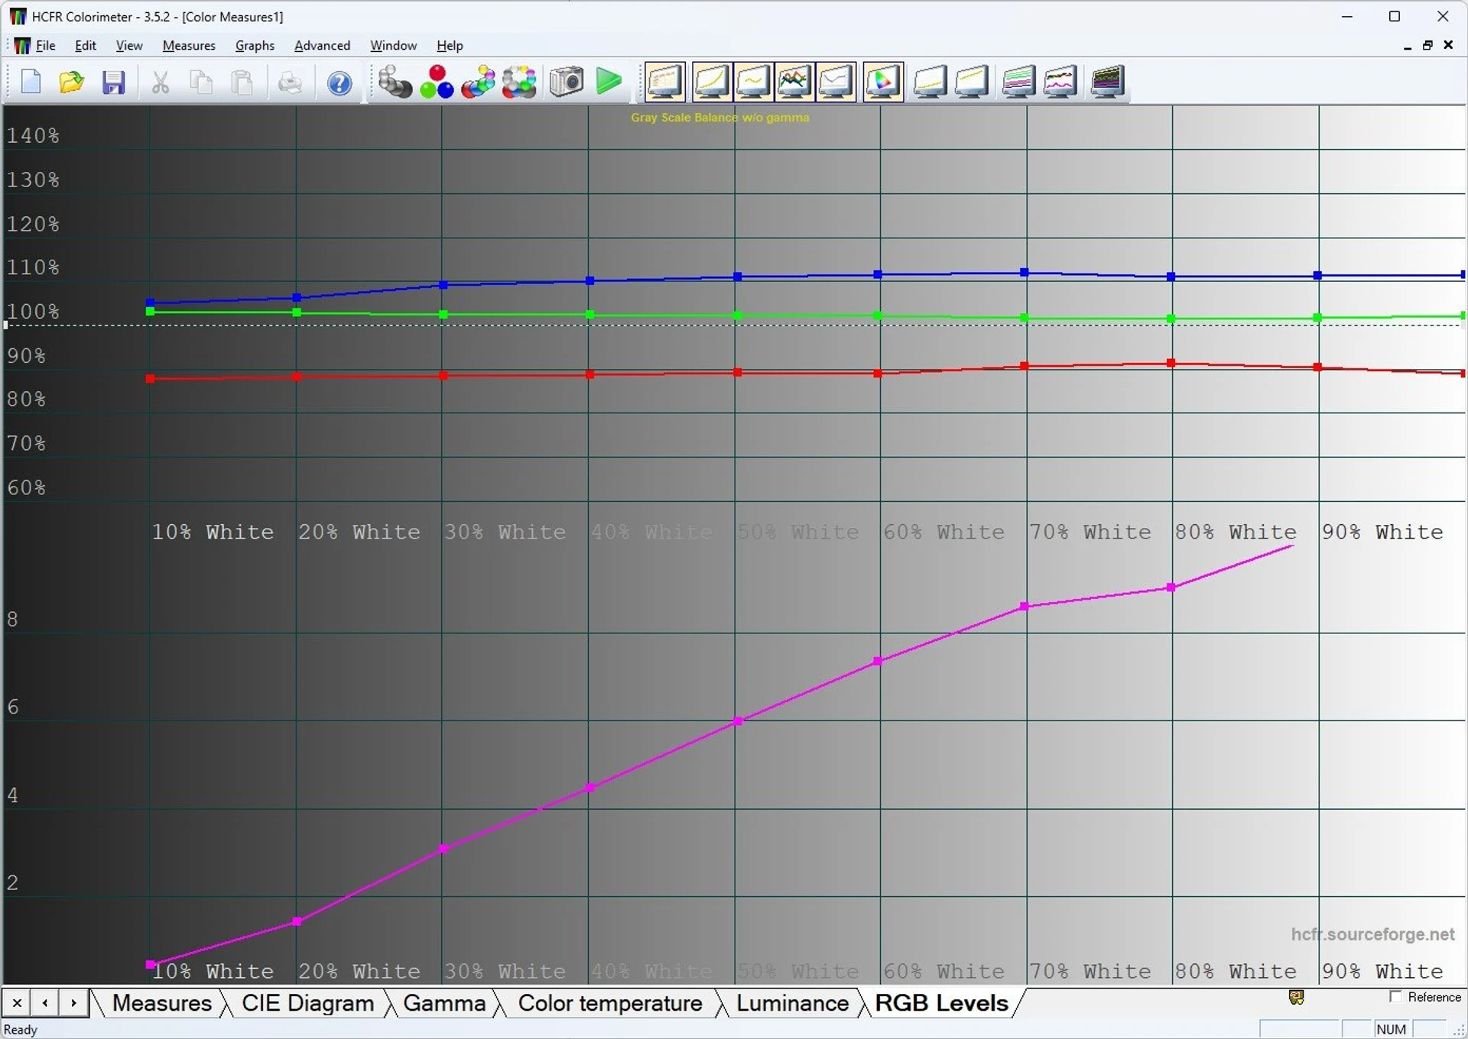
Task: Click the saturation sweep colored balls ring icon
Action: [520, 82]
